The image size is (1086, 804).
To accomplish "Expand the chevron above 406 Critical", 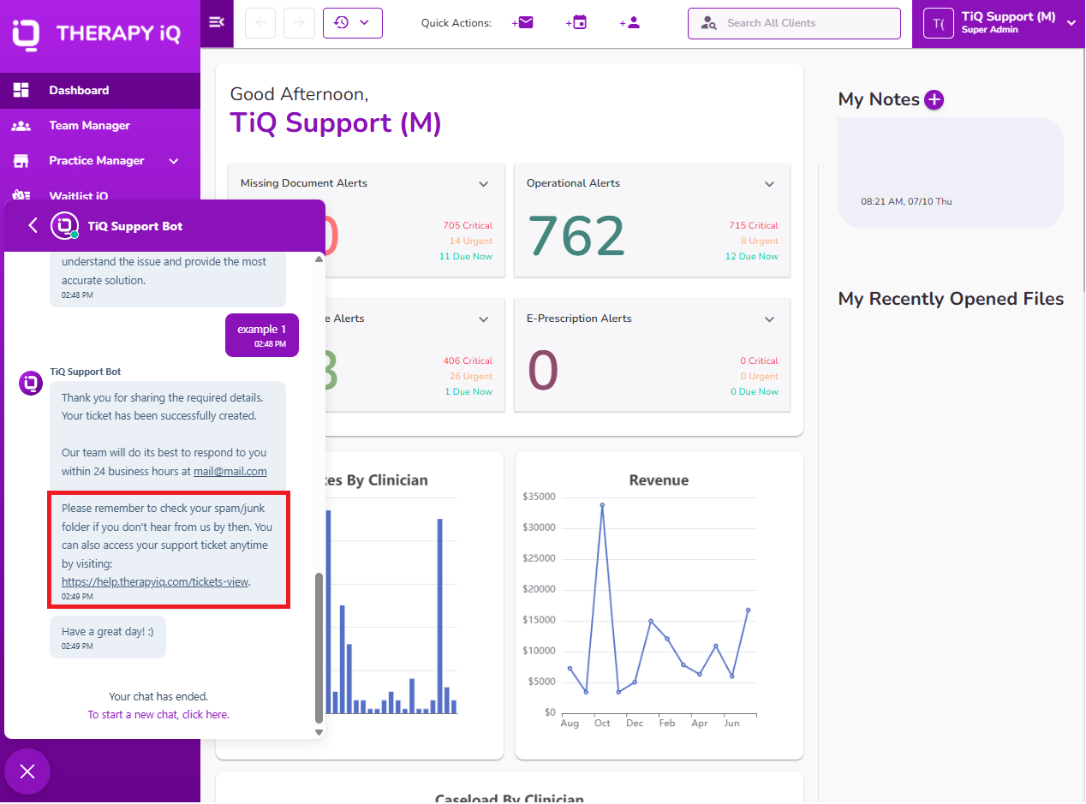I will [x=483, y=319].
